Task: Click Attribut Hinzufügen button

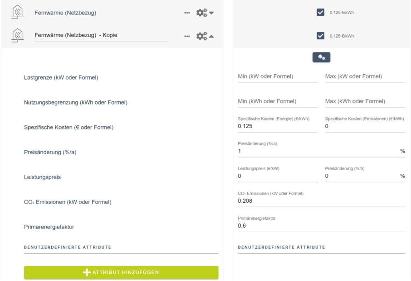Action: (121, 272)
